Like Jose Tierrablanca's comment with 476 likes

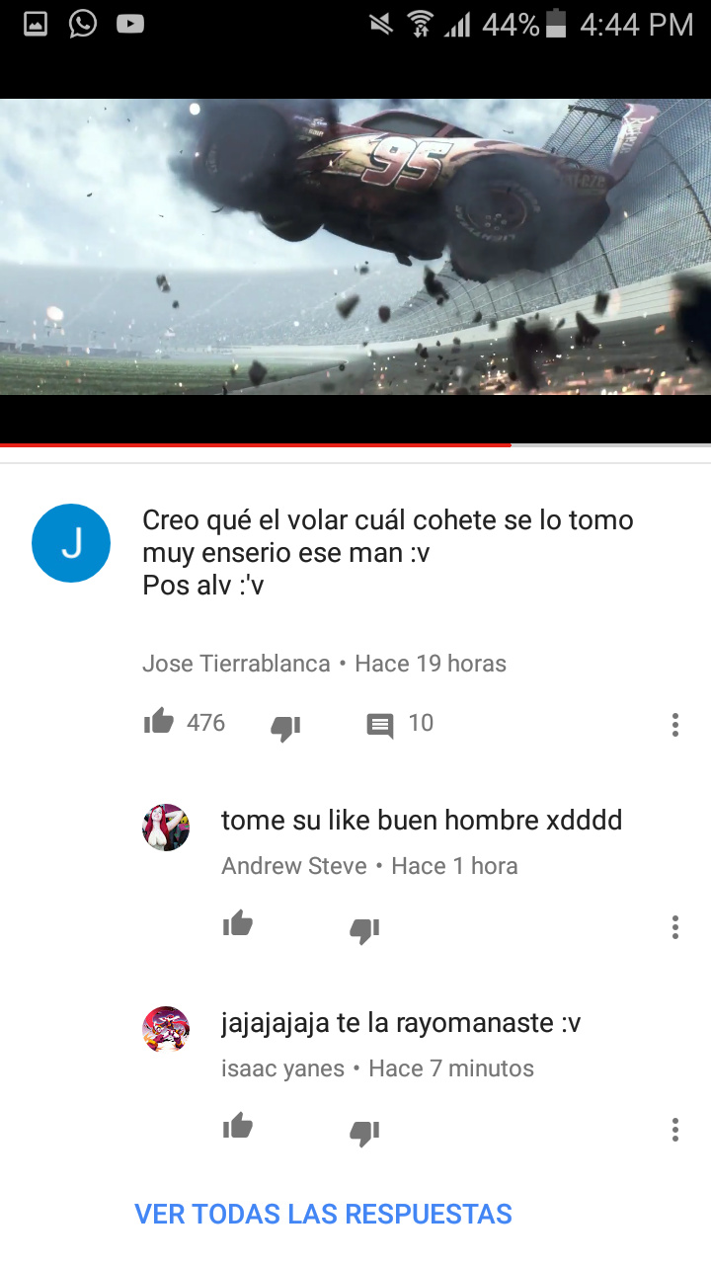pyautogui.click(x=158, y=723)
